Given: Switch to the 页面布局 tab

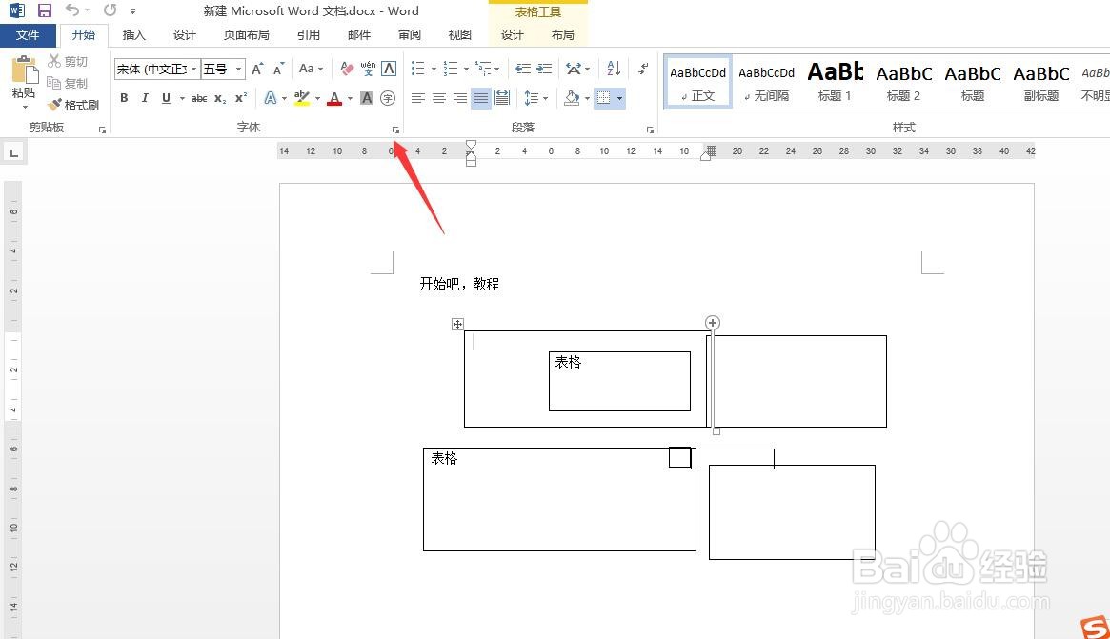Looking at the screenshot, I should pyautogui.click(x=246, y=34).
